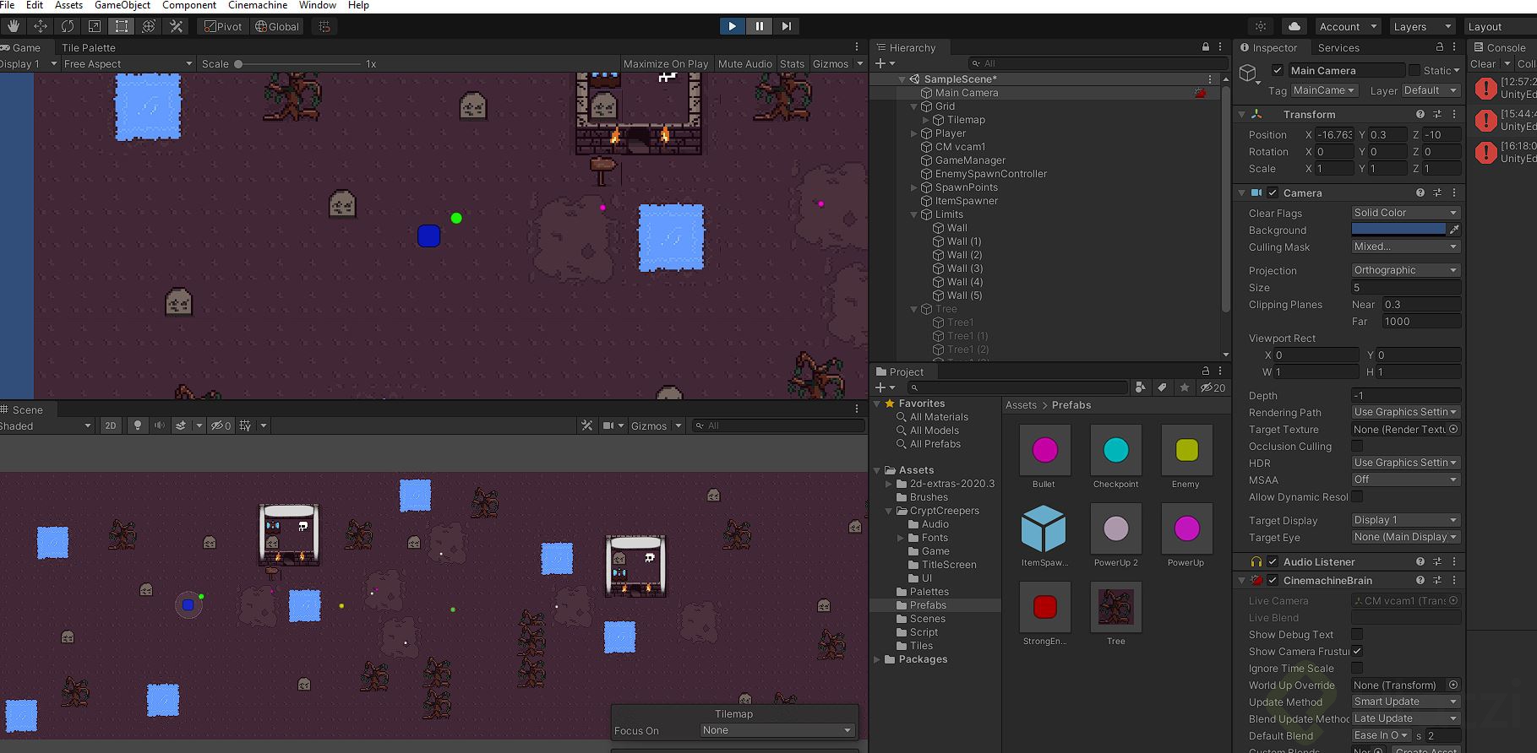The width and height of the screenshot is (1537, 753).
Task: Enable Show Debug Text checkbox
Action: click(1357, 634)
